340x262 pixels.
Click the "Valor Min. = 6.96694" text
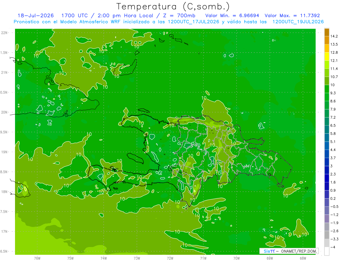232,16
